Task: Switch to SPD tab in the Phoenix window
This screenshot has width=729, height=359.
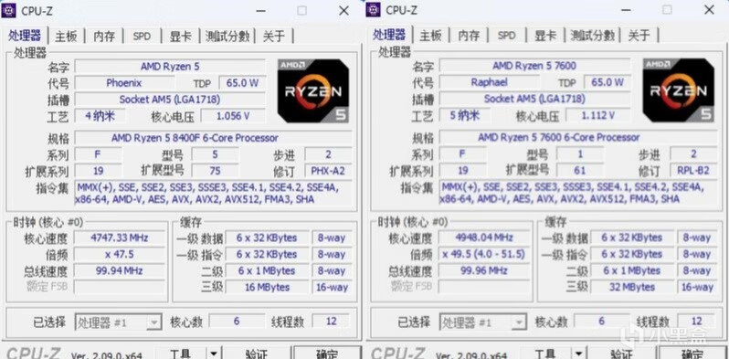Action: point(142,37)
